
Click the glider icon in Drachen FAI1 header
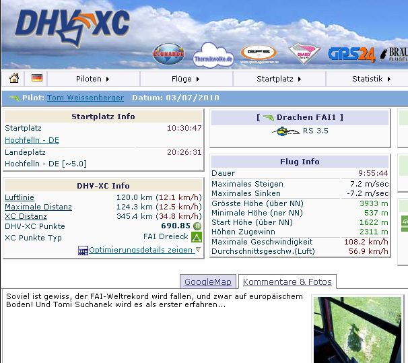click(x=268, y=118)
